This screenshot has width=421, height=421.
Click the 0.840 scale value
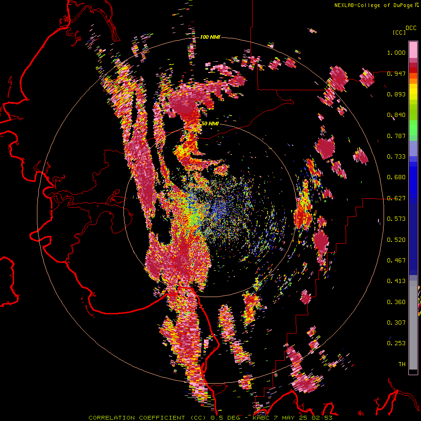pos(396,115)
